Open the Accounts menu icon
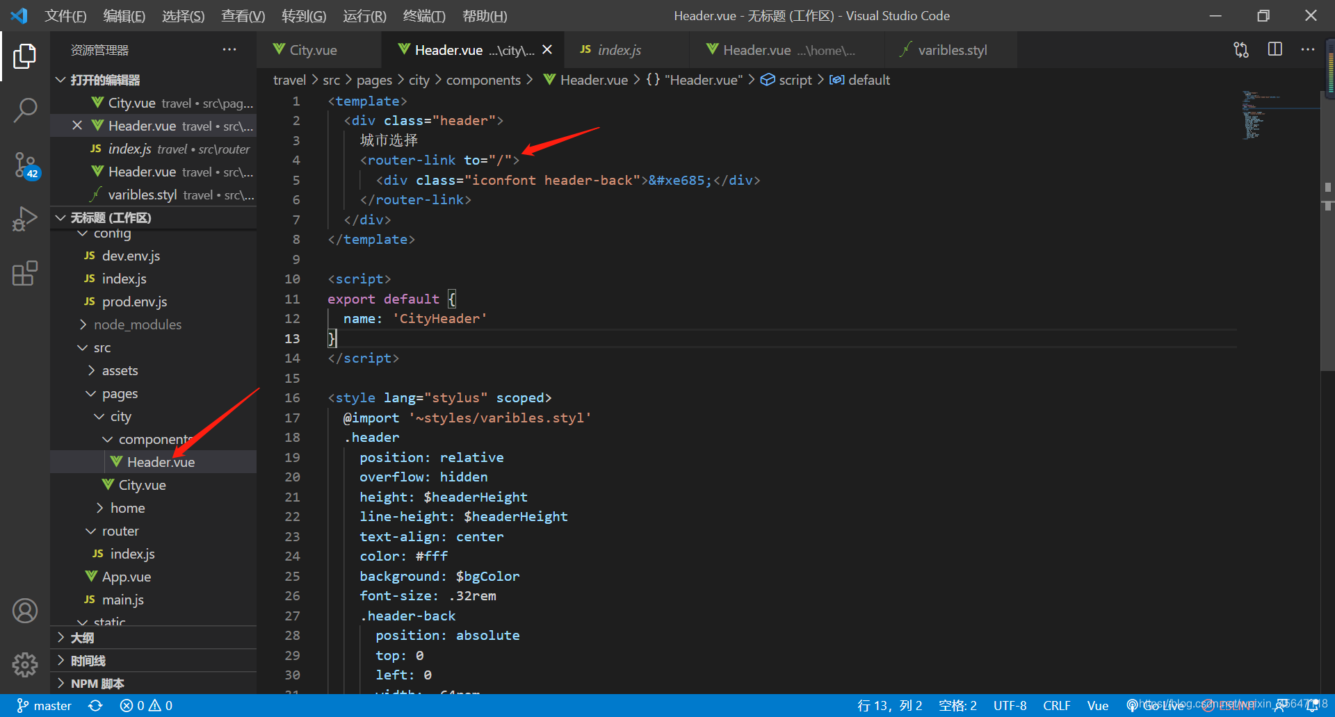 pos(25,611)
